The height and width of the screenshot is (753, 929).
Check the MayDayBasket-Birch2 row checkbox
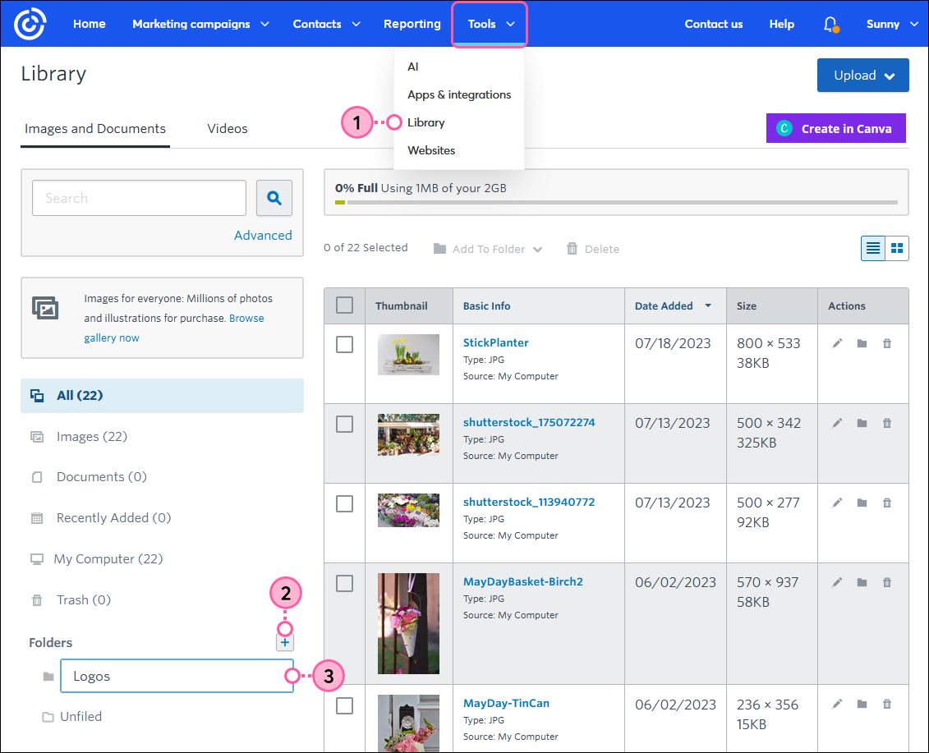(344, 584)
